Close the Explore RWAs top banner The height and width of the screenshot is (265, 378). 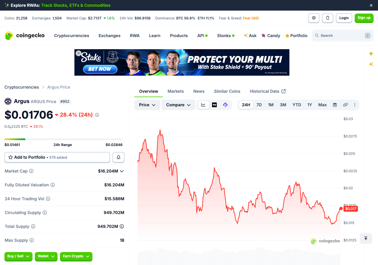(371, 5)
